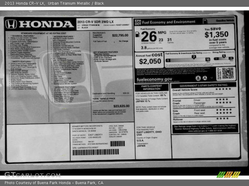Click the total price '$23,625.00'

(121, 106)
